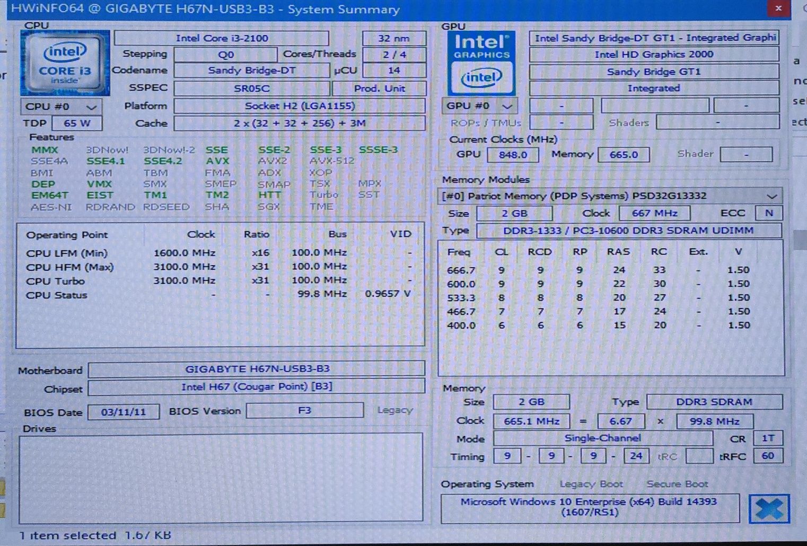Screen dimensions: 807x546
Task: Click the GIGABYTE H67N-USB3-B3 motherboard field
Action: (x=257, y=369)
